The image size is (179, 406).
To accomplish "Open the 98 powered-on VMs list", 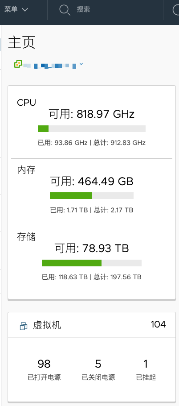I will coord(44,364).
